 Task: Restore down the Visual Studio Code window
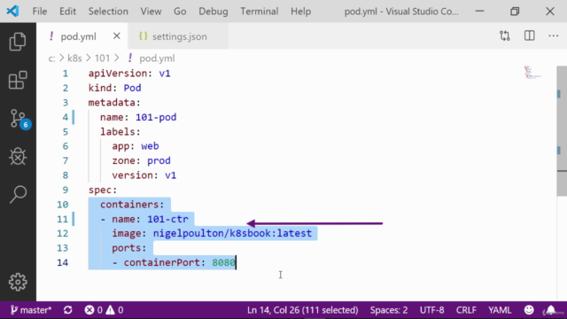(x=515, y=12)
